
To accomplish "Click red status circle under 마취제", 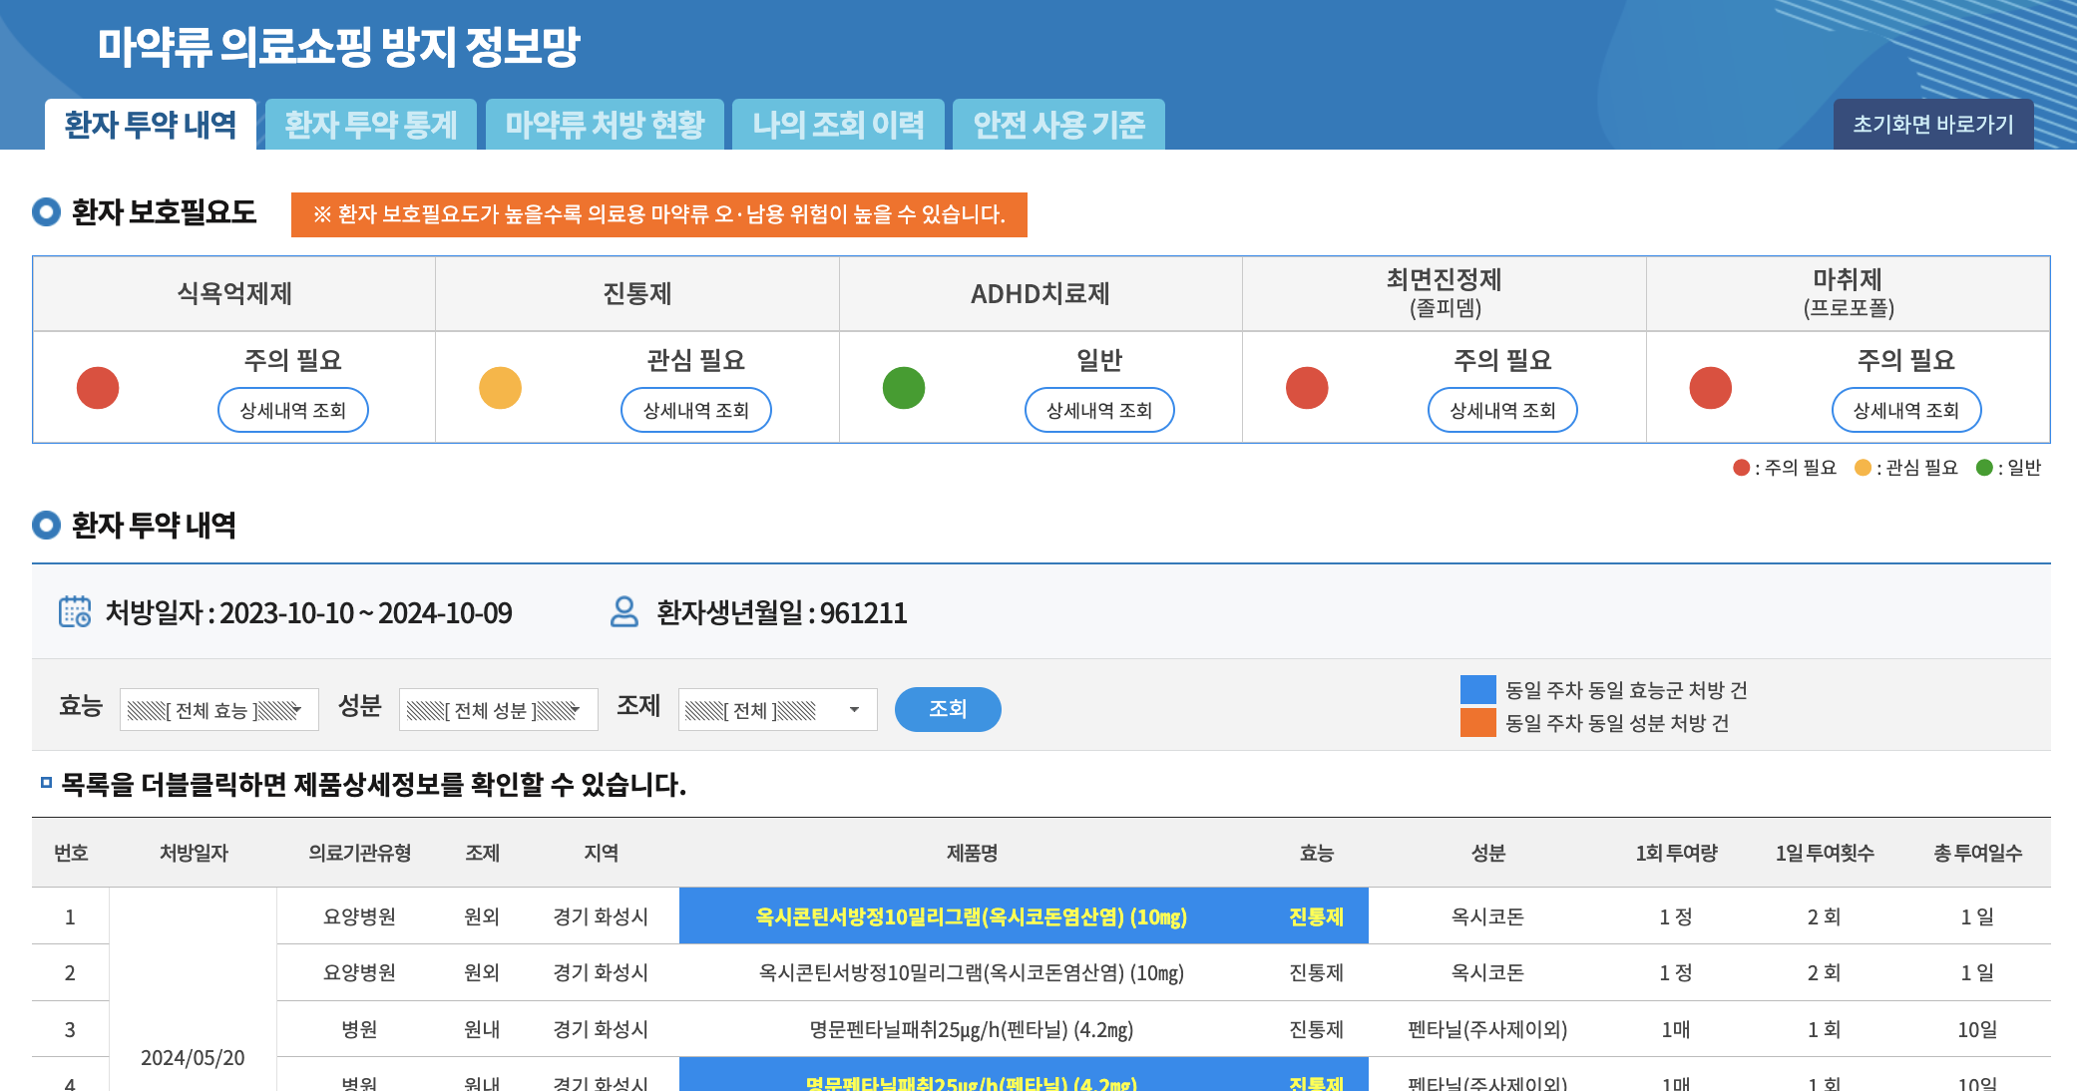I will point(1710,388).
